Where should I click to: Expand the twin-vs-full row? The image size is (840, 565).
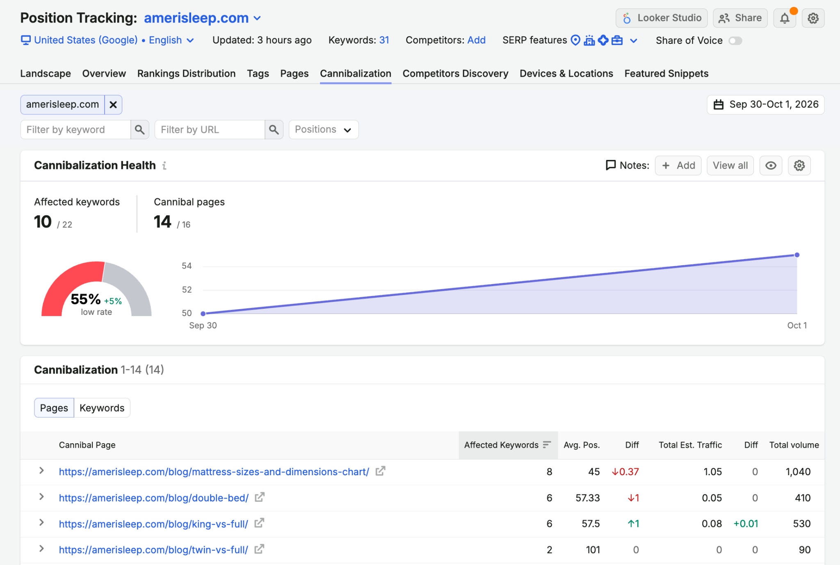41,549
